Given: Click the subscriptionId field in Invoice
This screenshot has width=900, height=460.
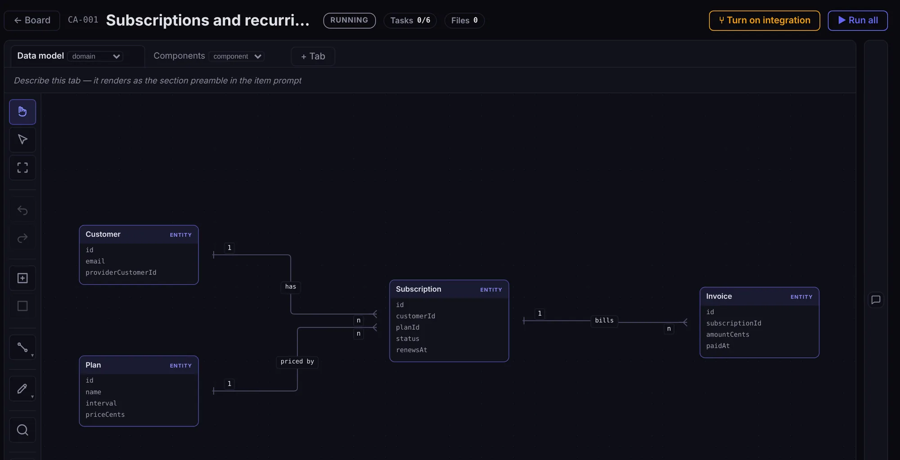Looking at the screenshot, I should pos(733,323).
